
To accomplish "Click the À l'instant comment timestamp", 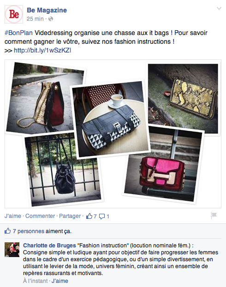I will pyautogui.click(x=36, y=281).
